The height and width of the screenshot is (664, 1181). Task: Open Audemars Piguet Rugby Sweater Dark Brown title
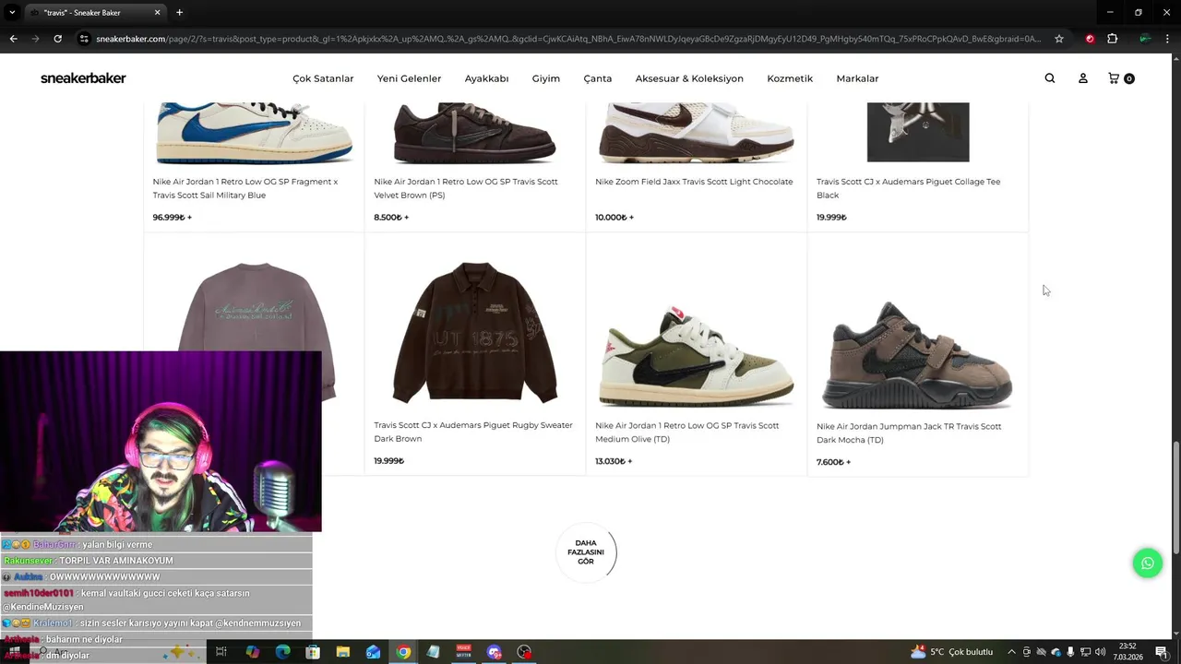[473, 432]
